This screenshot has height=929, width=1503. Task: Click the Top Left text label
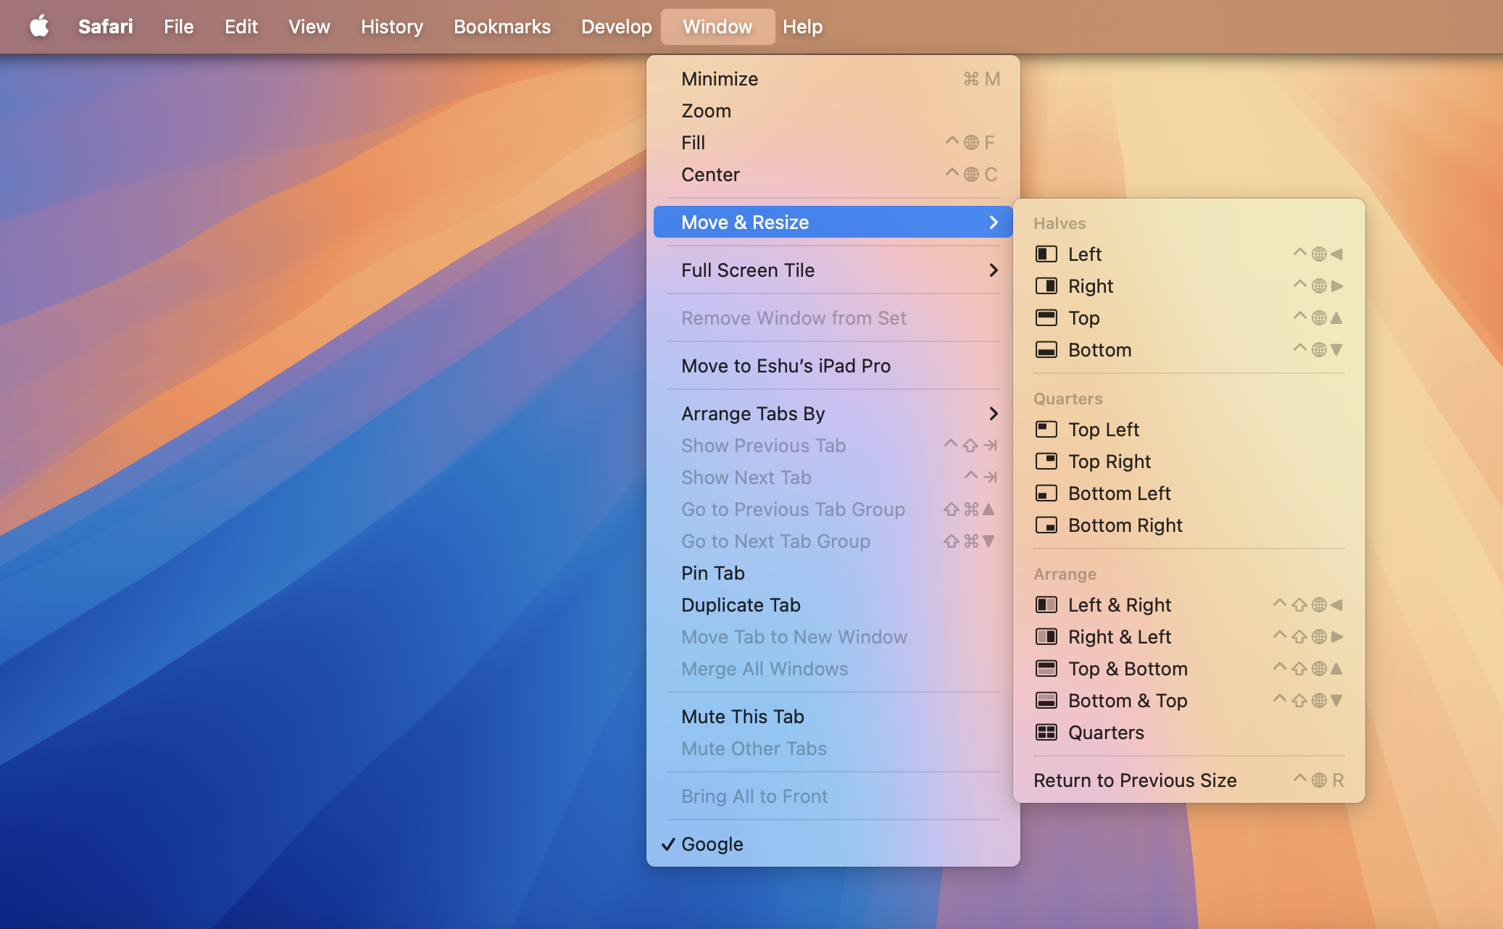tap(1104, 430)
